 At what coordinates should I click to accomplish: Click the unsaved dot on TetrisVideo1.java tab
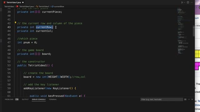click(x=23, y=2)
